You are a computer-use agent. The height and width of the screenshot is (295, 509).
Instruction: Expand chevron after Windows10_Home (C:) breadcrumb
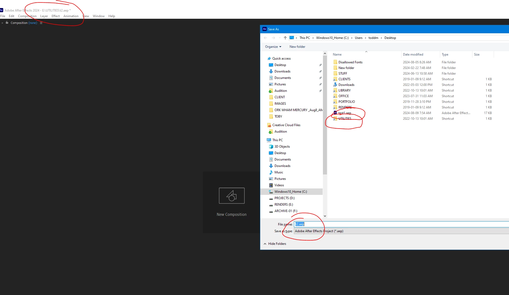point(352,38)
